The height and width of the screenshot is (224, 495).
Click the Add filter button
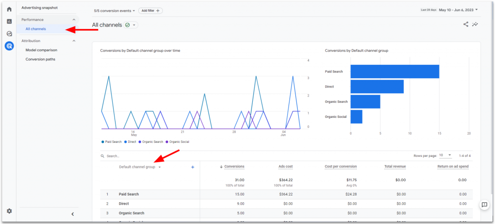point(151,10)
